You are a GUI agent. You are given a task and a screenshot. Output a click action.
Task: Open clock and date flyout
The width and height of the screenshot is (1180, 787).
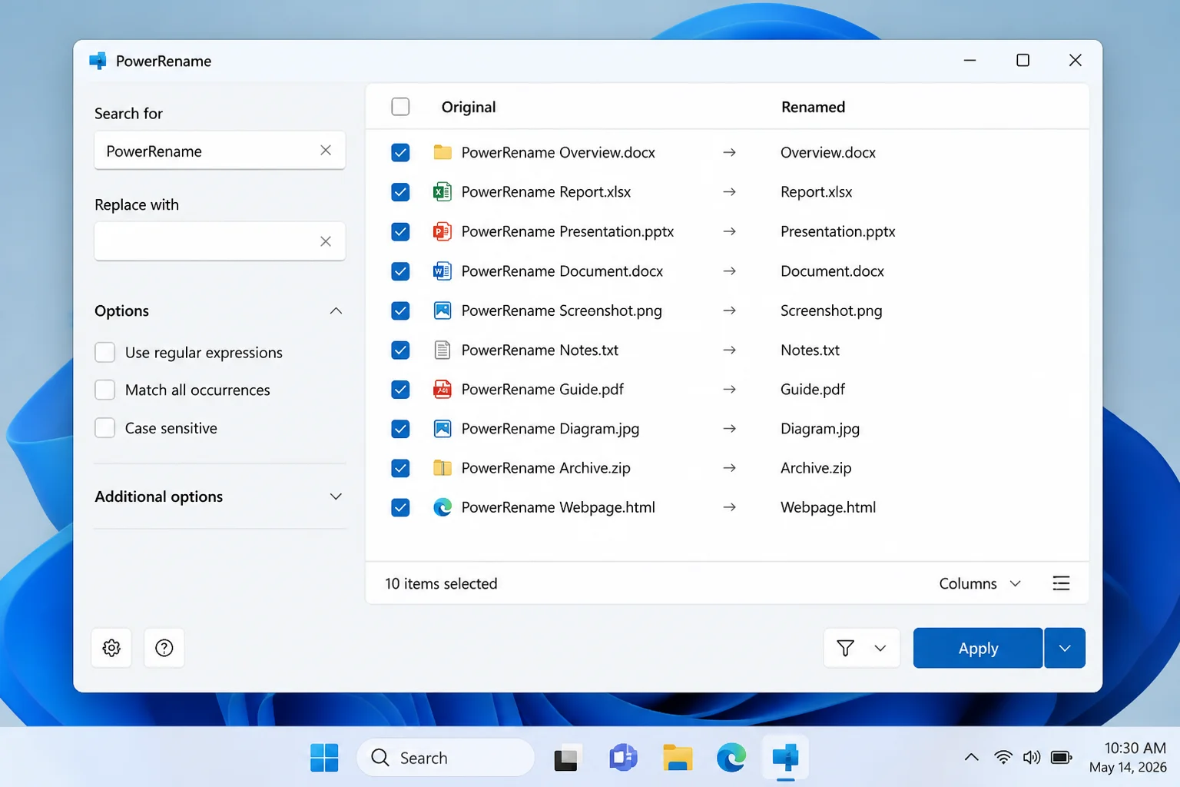(1128, 757)
